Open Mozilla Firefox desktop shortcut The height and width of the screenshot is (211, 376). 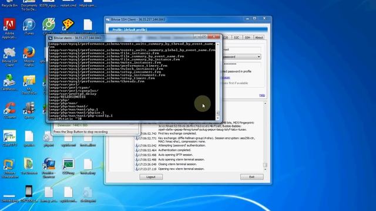(x=29, y=56)
